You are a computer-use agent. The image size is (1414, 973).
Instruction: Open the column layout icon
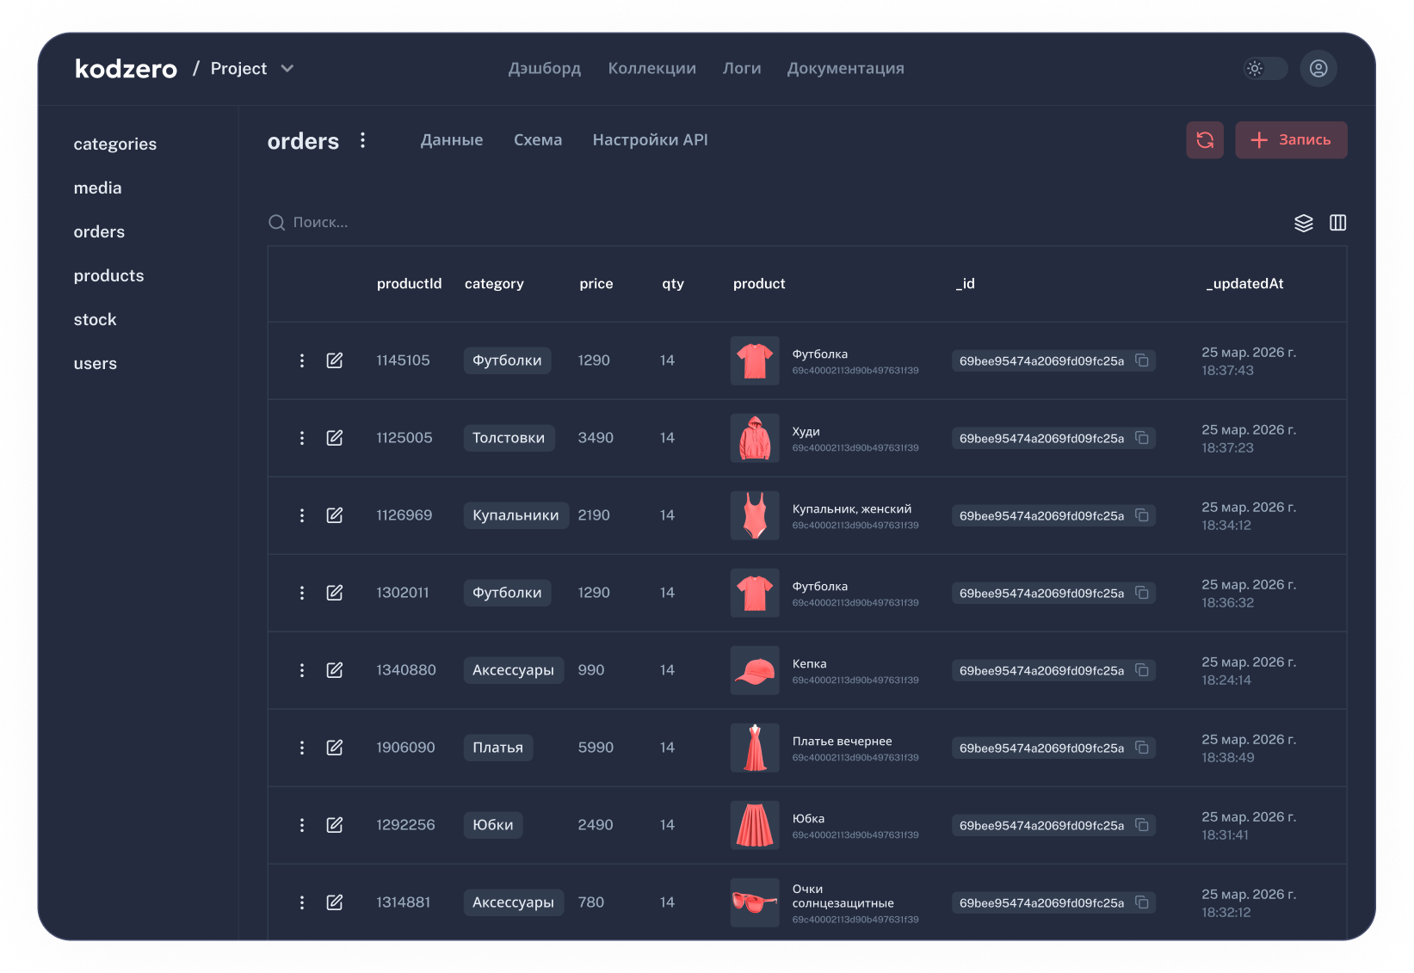click(1337, 223)
